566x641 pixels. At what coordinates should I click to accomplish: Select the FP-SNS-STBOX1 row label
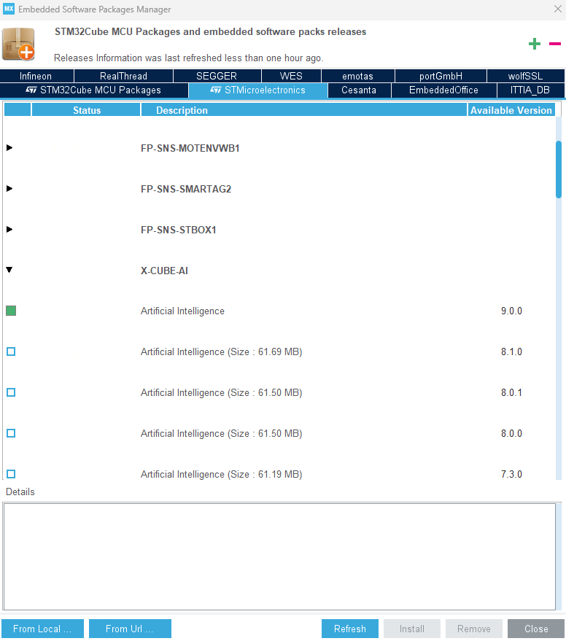tap(178, 230)
